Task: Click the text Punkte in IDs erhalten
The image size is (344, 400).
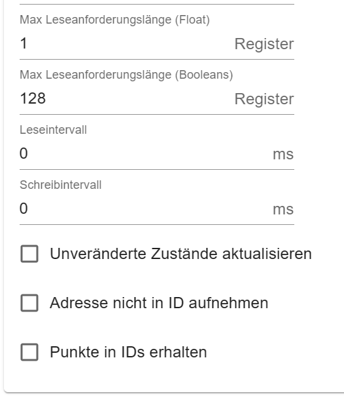Action: (128, 352)
